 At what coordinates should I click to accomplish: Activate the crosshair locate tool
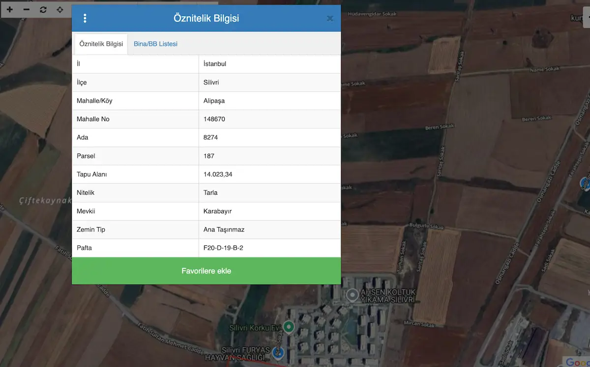coord(60,9)
